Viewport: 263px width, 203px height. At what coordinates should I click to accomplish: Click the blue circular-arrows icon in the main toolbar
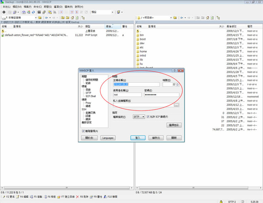point(33,12)
